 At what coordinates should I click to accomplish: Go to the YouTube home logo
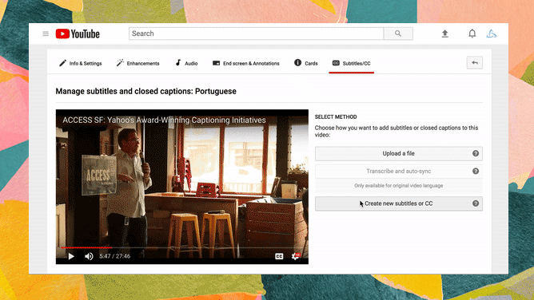coord(78,34)
